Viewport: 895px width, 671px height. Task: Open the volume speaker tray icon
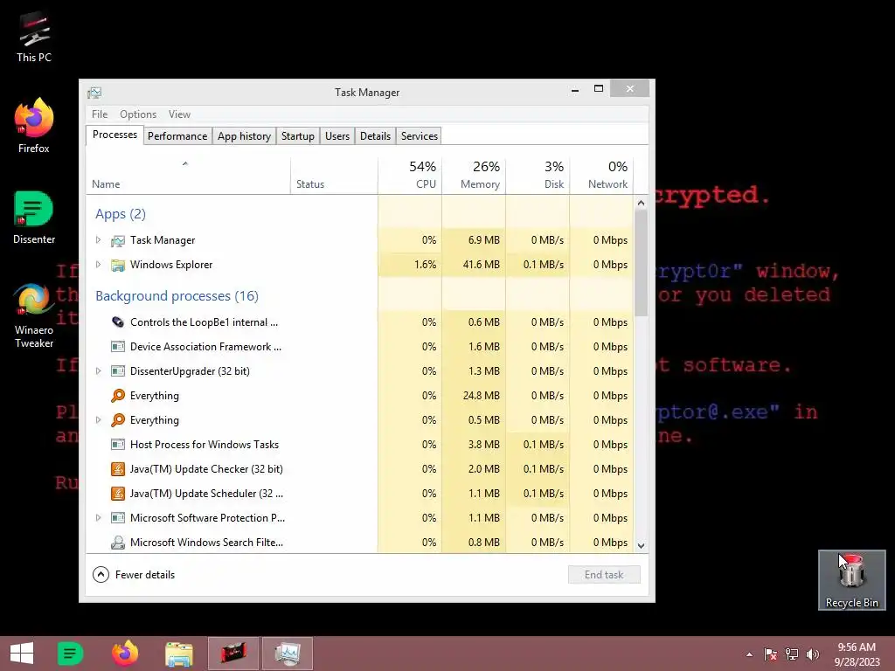tap(812, 654)
